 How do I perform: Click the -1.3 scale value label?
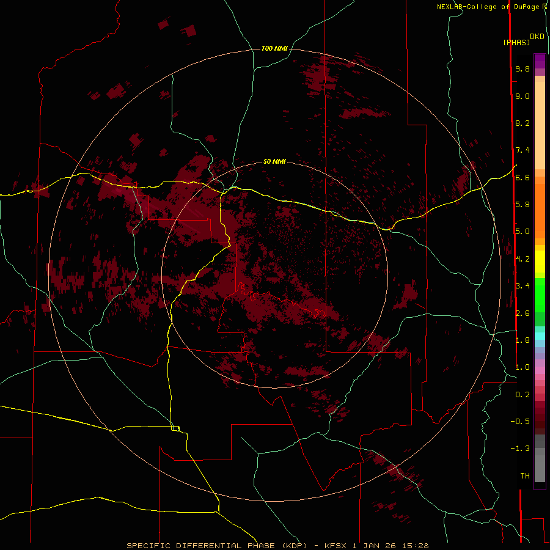pos(520,449)
